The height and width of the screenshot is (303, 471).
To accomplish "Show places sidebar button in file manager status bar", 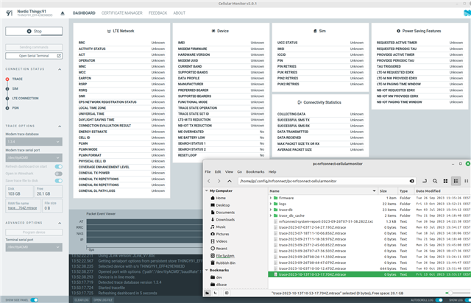I will [208, 293].
